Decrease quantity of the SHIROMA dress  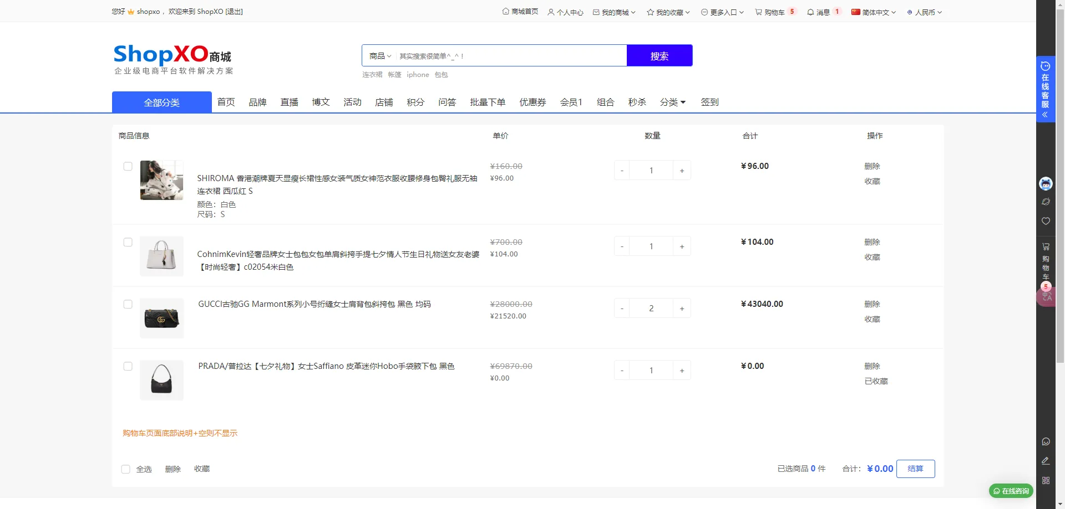[622, 171]
